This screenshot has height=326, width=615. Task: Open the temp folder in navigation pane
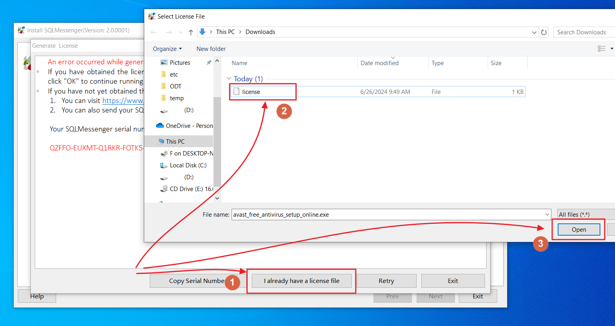coord(177,98)
